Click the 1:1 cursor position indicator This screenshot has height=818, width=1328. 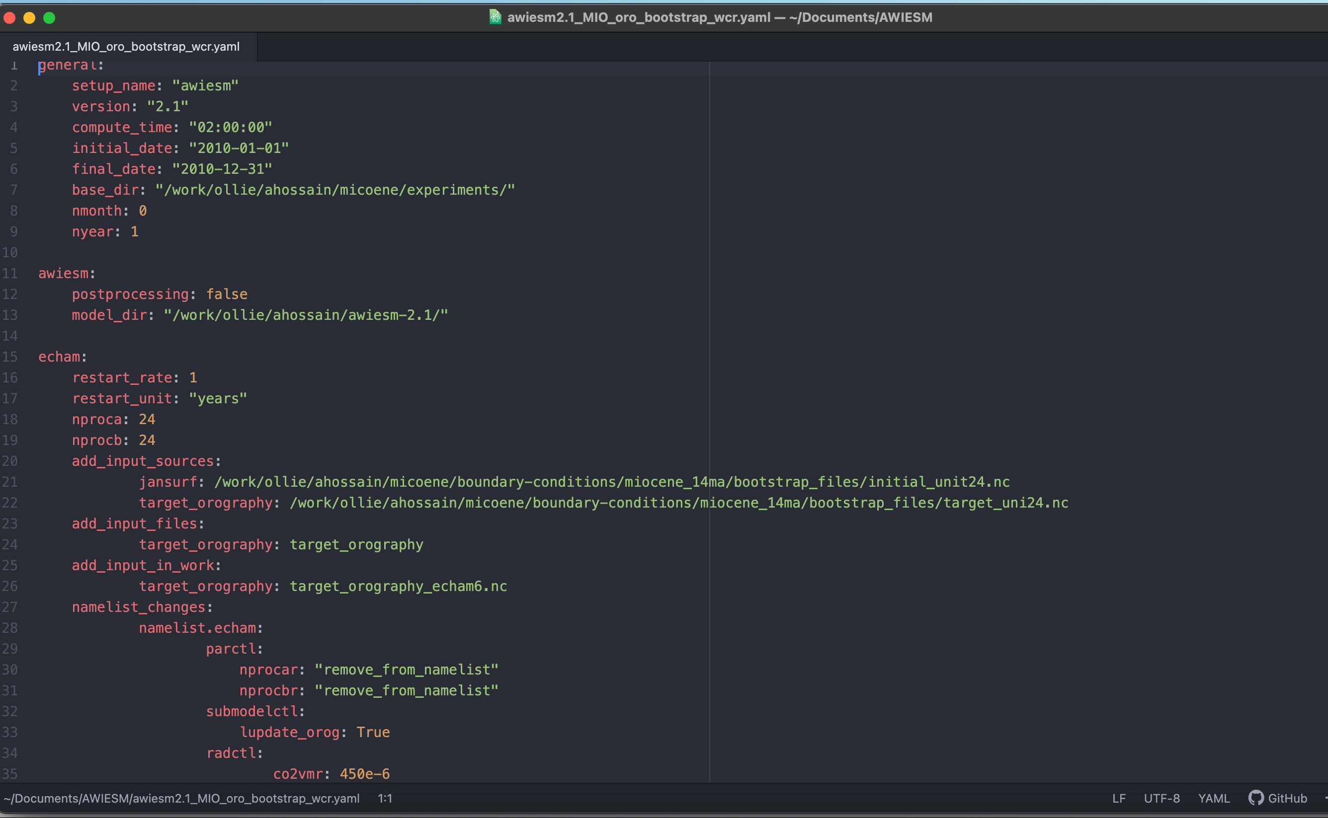coord(385,798)
